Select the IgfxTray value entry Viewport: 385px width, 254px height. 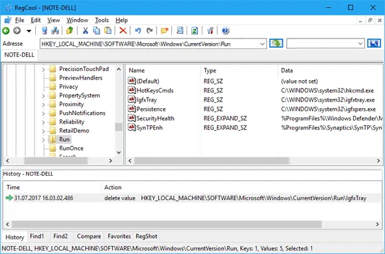pos(146,99)
